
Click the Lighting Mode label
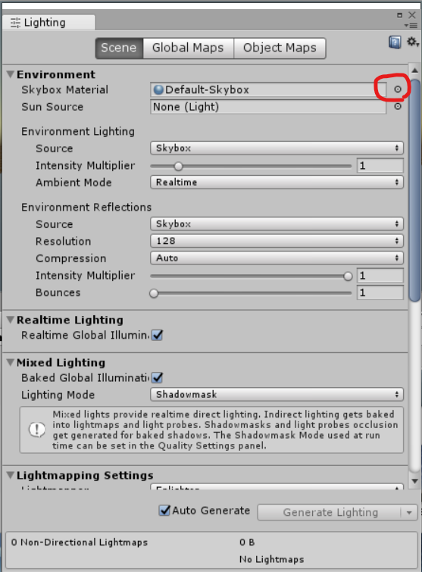tap(58, 395)
